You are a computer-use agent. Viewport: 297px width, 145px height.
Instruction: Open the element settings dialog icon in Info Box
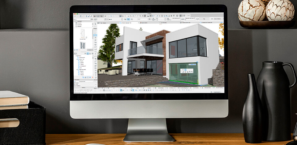coord(105,19)
